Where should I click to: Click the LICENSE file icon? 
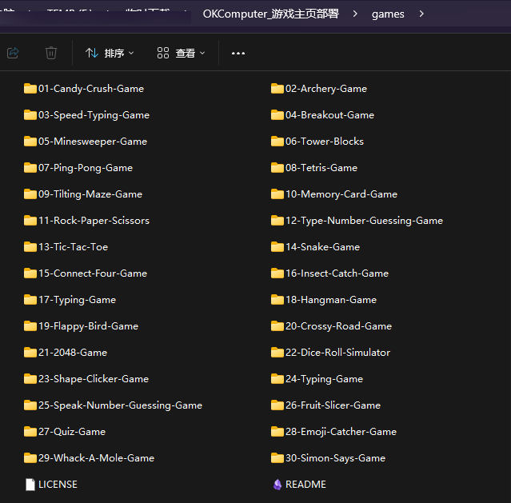click(x=30, y=485)
